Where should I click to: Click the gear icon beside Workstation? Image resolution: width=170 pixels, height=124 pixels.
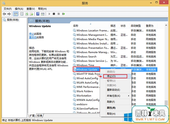click(x=74, y=95)
